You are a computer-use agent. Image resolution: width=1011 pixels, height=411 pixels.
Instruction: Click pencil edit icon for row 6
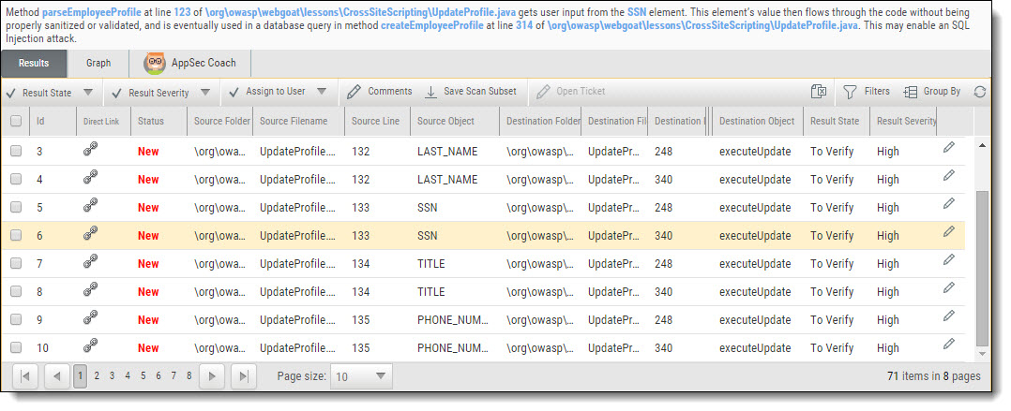[x=948, y=231]
